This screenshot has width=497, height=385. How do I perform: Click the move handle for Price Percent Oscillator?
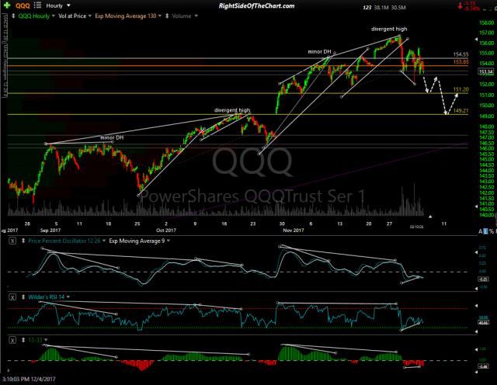click(x=23, y=241)
